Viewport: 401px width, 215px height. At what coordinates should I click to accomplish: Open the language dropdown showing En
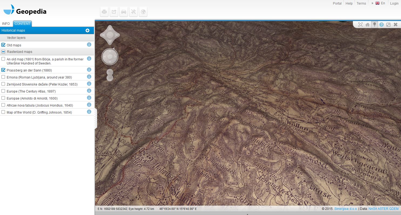[378, 3]
